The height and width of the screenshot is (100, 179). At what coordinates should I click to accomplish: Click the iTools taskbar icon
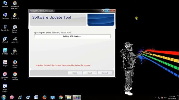[28, 97]
